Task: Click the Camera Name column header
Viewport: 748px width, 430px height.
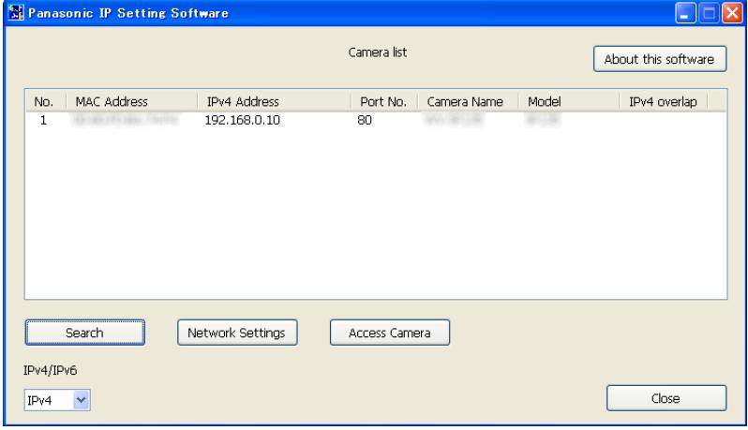Action: (468, 101)
